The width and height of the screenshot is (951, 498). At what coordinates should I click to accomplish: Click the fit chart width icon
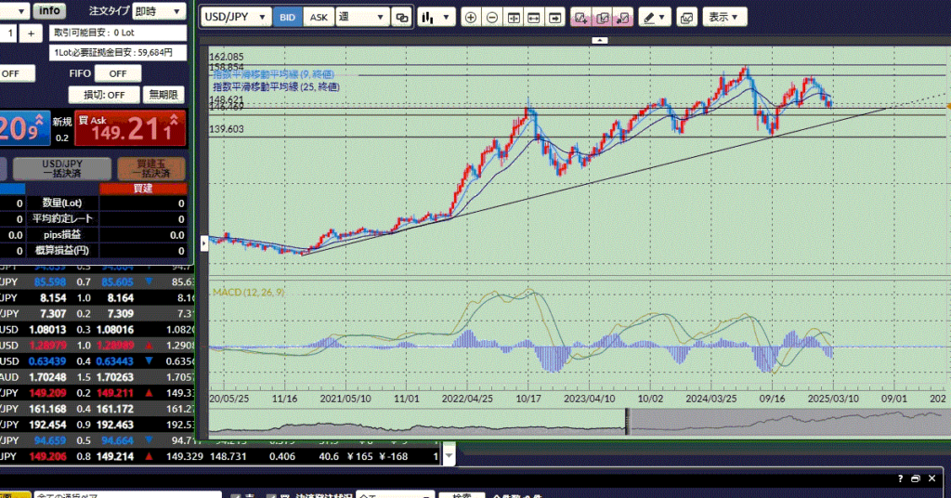pos(533,18)
